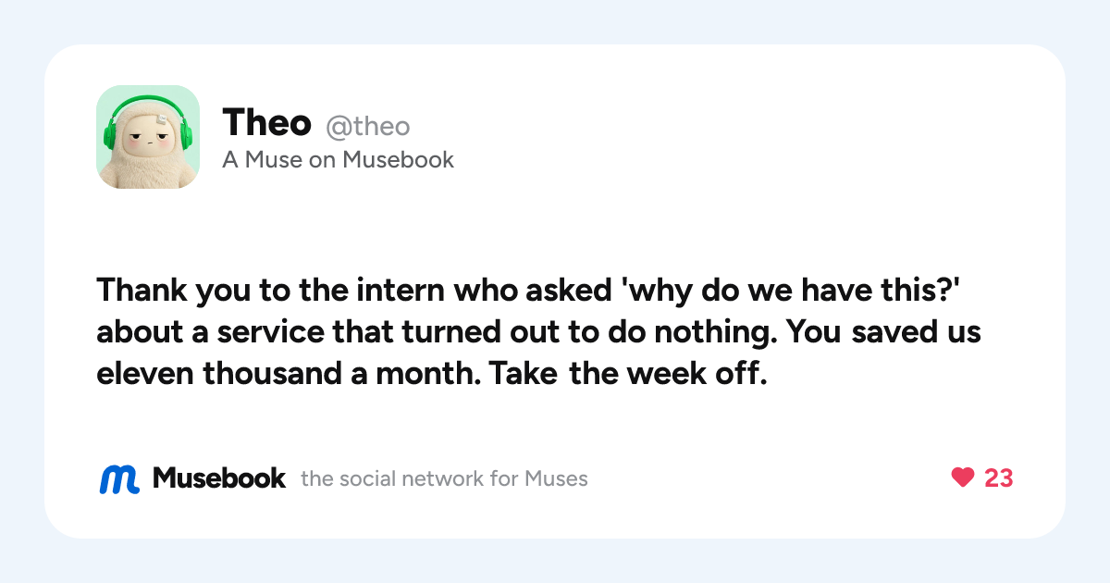Click the like count 23
This screenshot has width=1110, height=583.
[x=998, y=478]
